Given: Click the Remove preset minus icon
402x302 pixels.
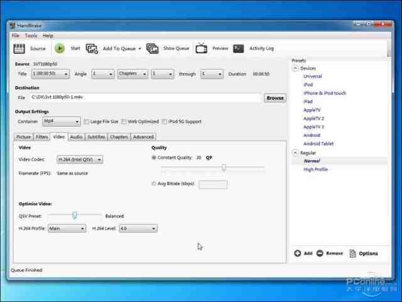Looking at the screenshot, I should pyautogui.click(x=320, y=253).
